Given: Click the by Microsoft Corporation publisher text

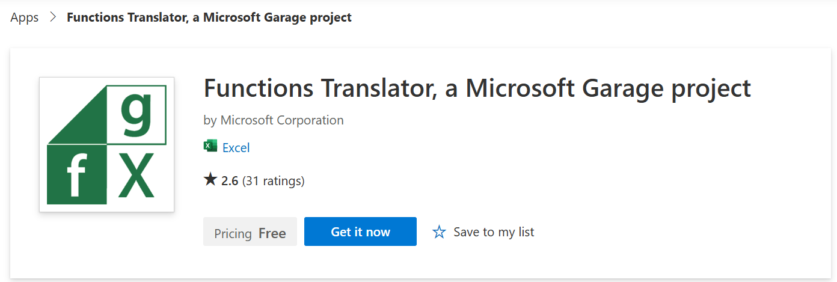Looking at the screenshot, I should pos(274,120).
